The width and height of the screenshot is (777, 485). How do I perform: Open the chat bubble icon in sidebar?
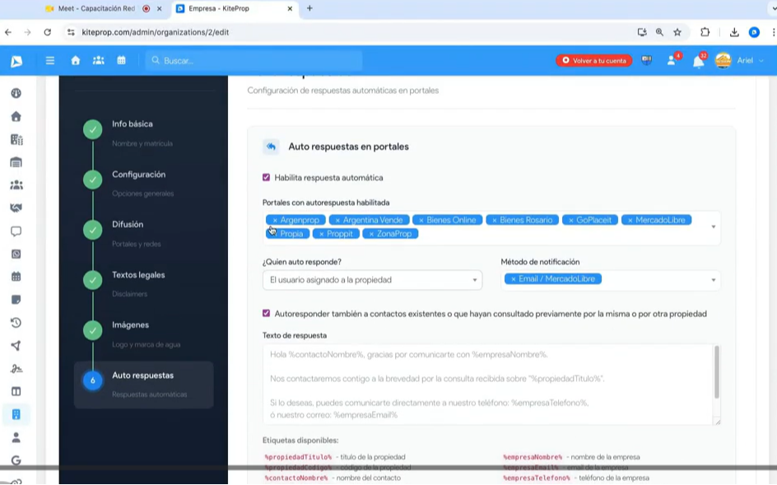(x=16, y=231)
